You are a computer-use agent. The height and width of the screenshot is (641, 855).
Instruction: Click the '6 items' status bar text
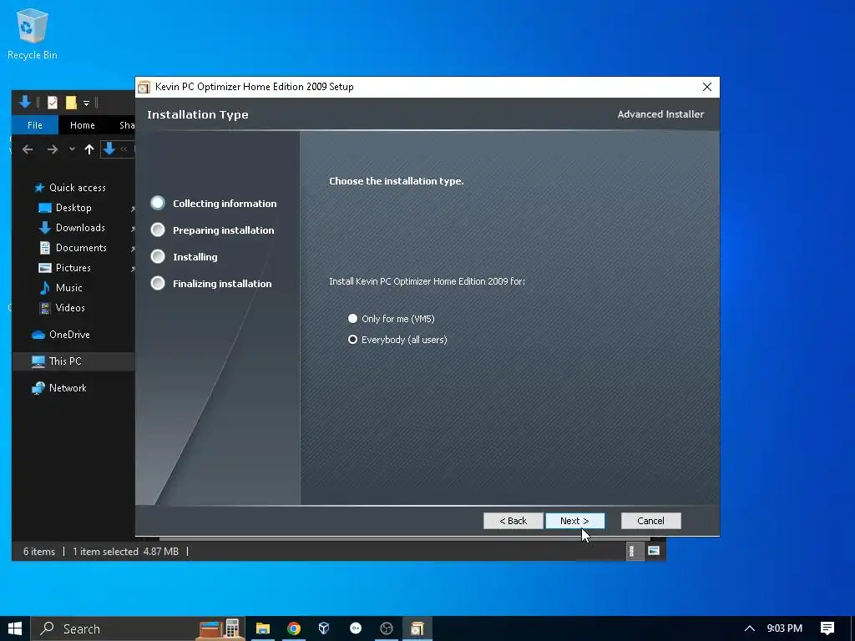pos(38,552)
